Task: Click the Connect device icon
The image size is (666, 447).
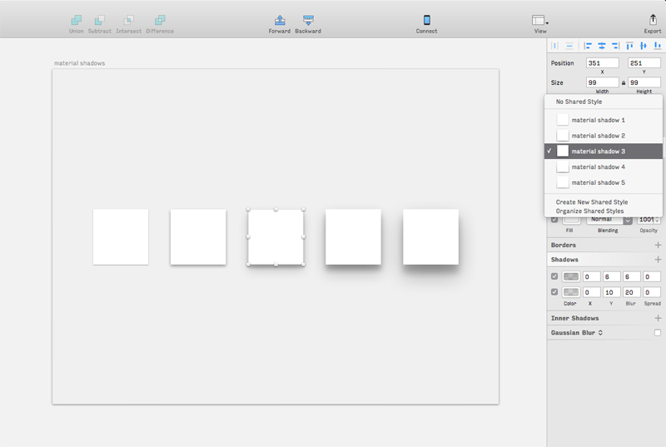Action: pos(427,20)
